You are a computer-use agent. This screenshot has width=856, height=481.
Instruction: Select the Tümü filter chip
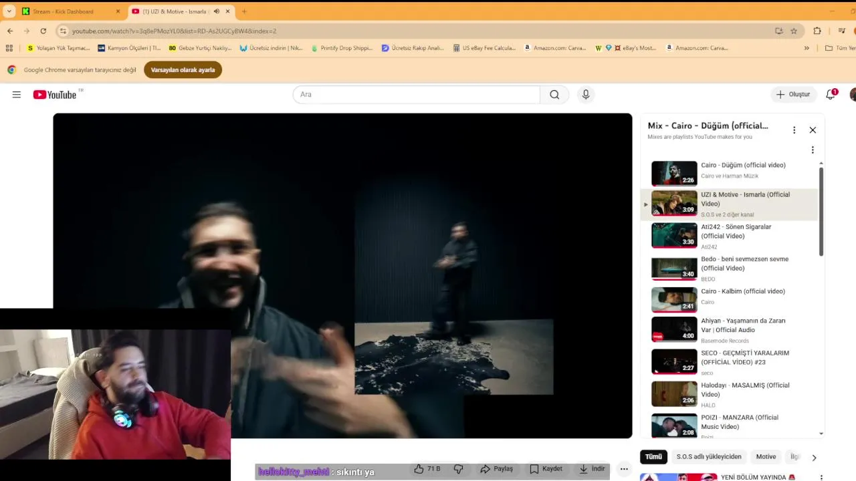tap(653, 457)
